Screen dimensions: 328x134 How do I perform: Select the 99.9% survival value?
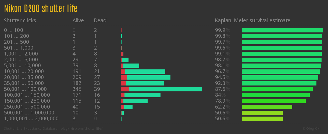(x=222, y=30)
